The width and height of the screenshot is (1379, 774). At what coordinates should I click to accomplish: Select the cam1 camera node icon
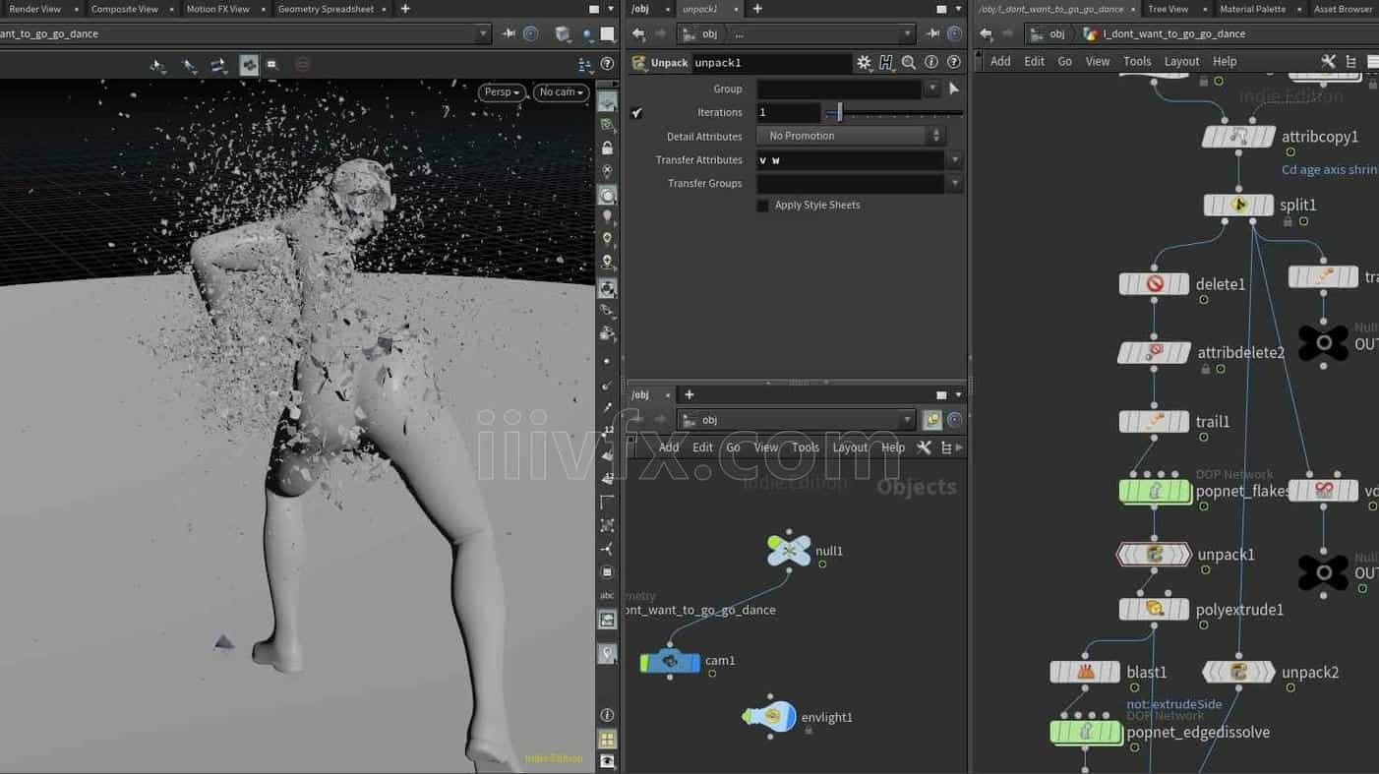671,662
